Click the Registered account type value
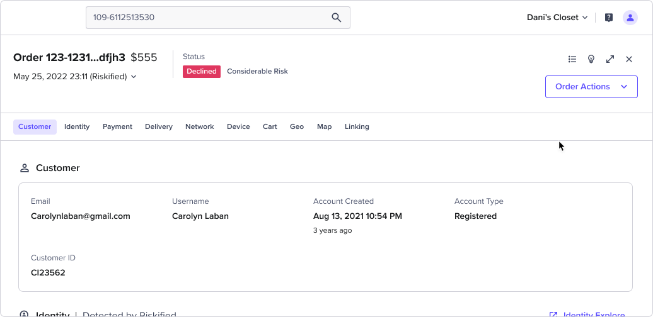Viewport: 653px width, 317px height. coord(476,216)
